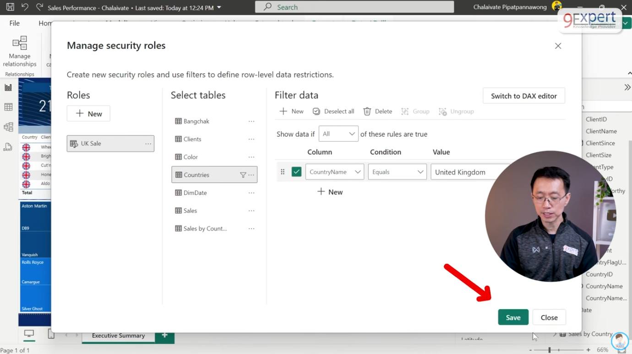Click Deselect all in the filter toolbar
Viewport: 632px width, 354px height.
point(333,111)
